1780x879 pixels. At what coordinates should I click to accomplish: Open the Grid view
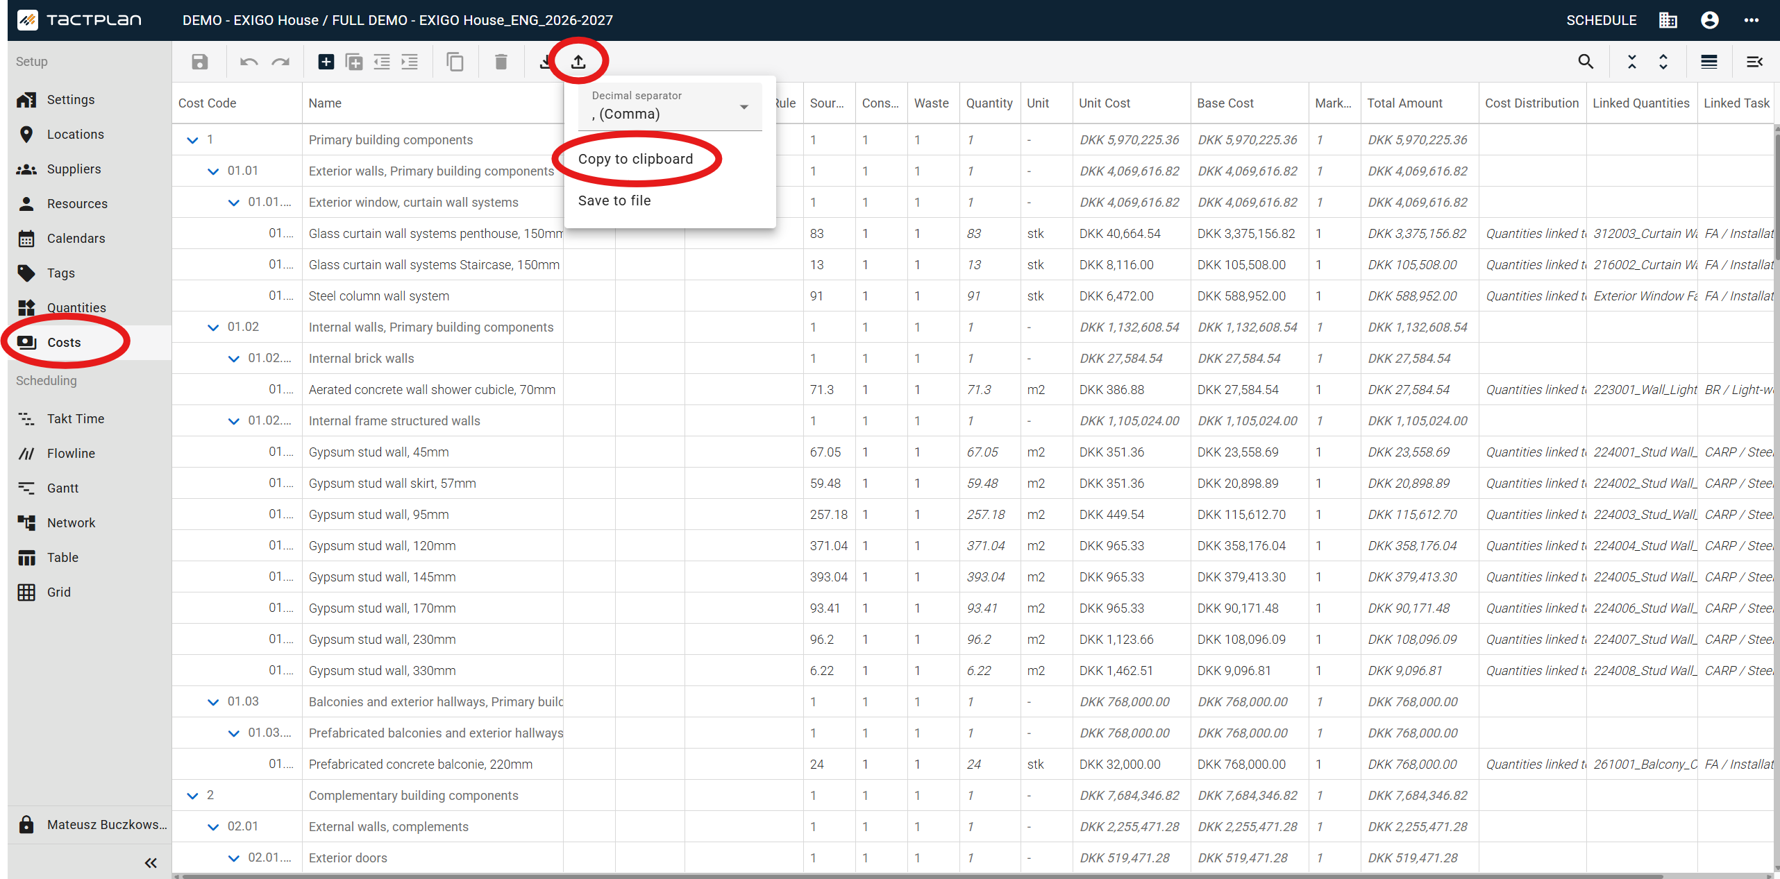(90, 592)
